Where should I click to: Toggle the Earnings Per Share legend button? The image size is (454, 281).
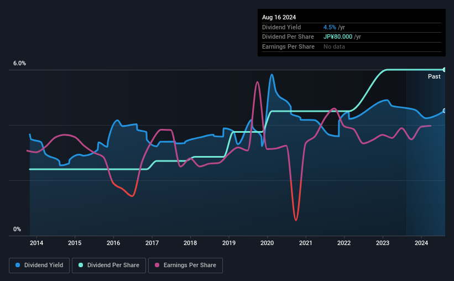click(185, 266)
